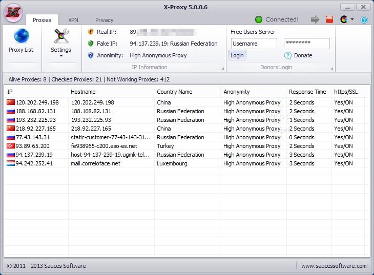Sort by the https/SSL column header

[348, 92]
